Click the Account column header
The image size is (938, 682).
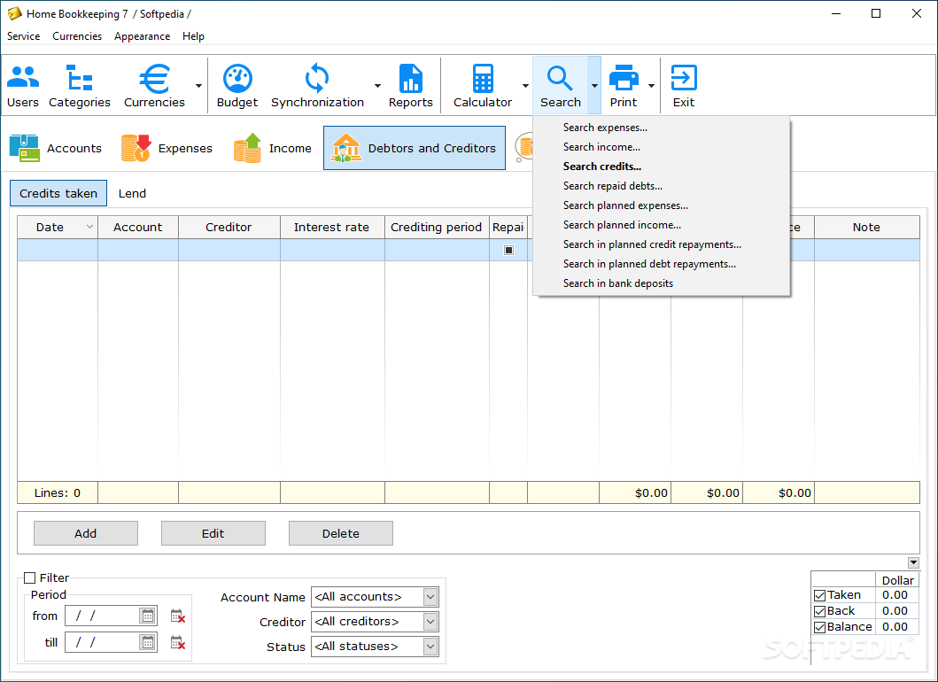(x=138, y=228)
